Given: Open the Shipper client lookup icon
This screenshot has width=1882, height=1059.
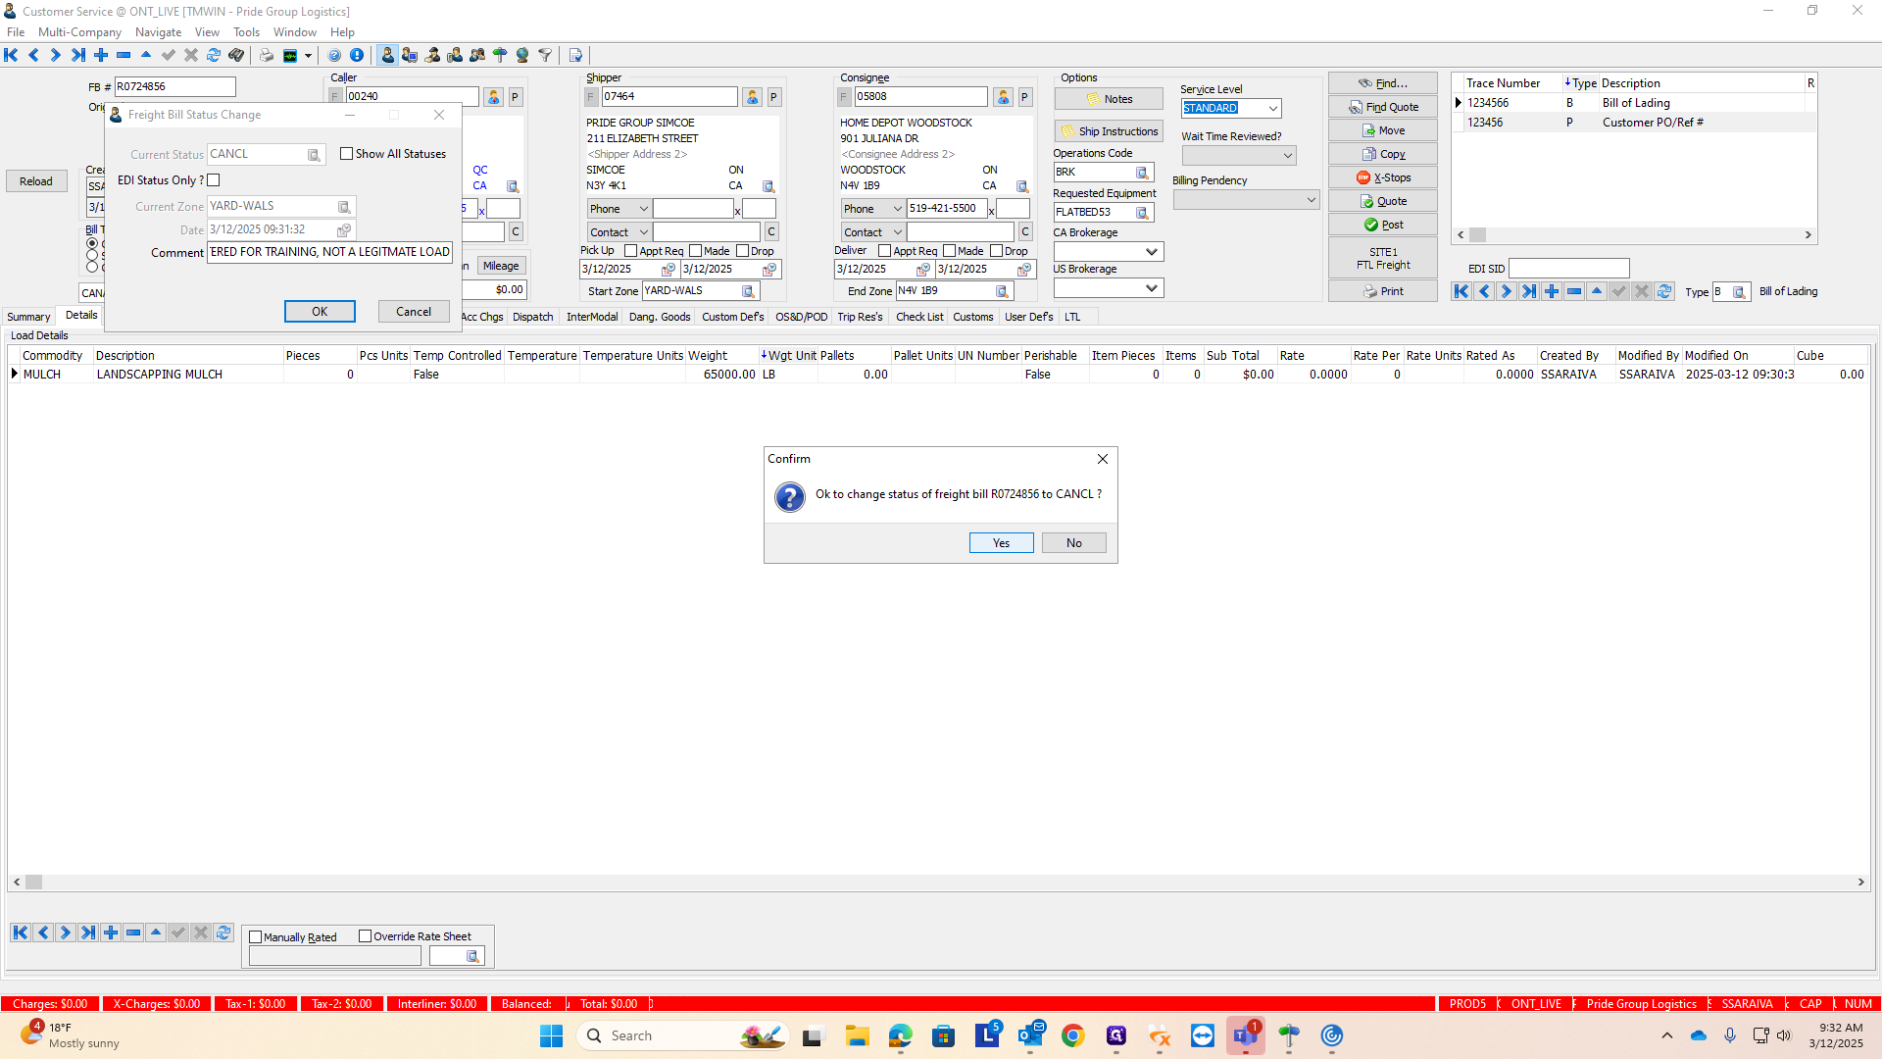Looking at the screenshot, I should [752, 97].
